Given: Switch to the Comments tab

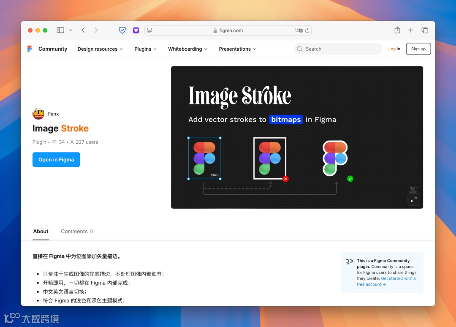Looking at the screenshot, I should (x=77, y=231).
